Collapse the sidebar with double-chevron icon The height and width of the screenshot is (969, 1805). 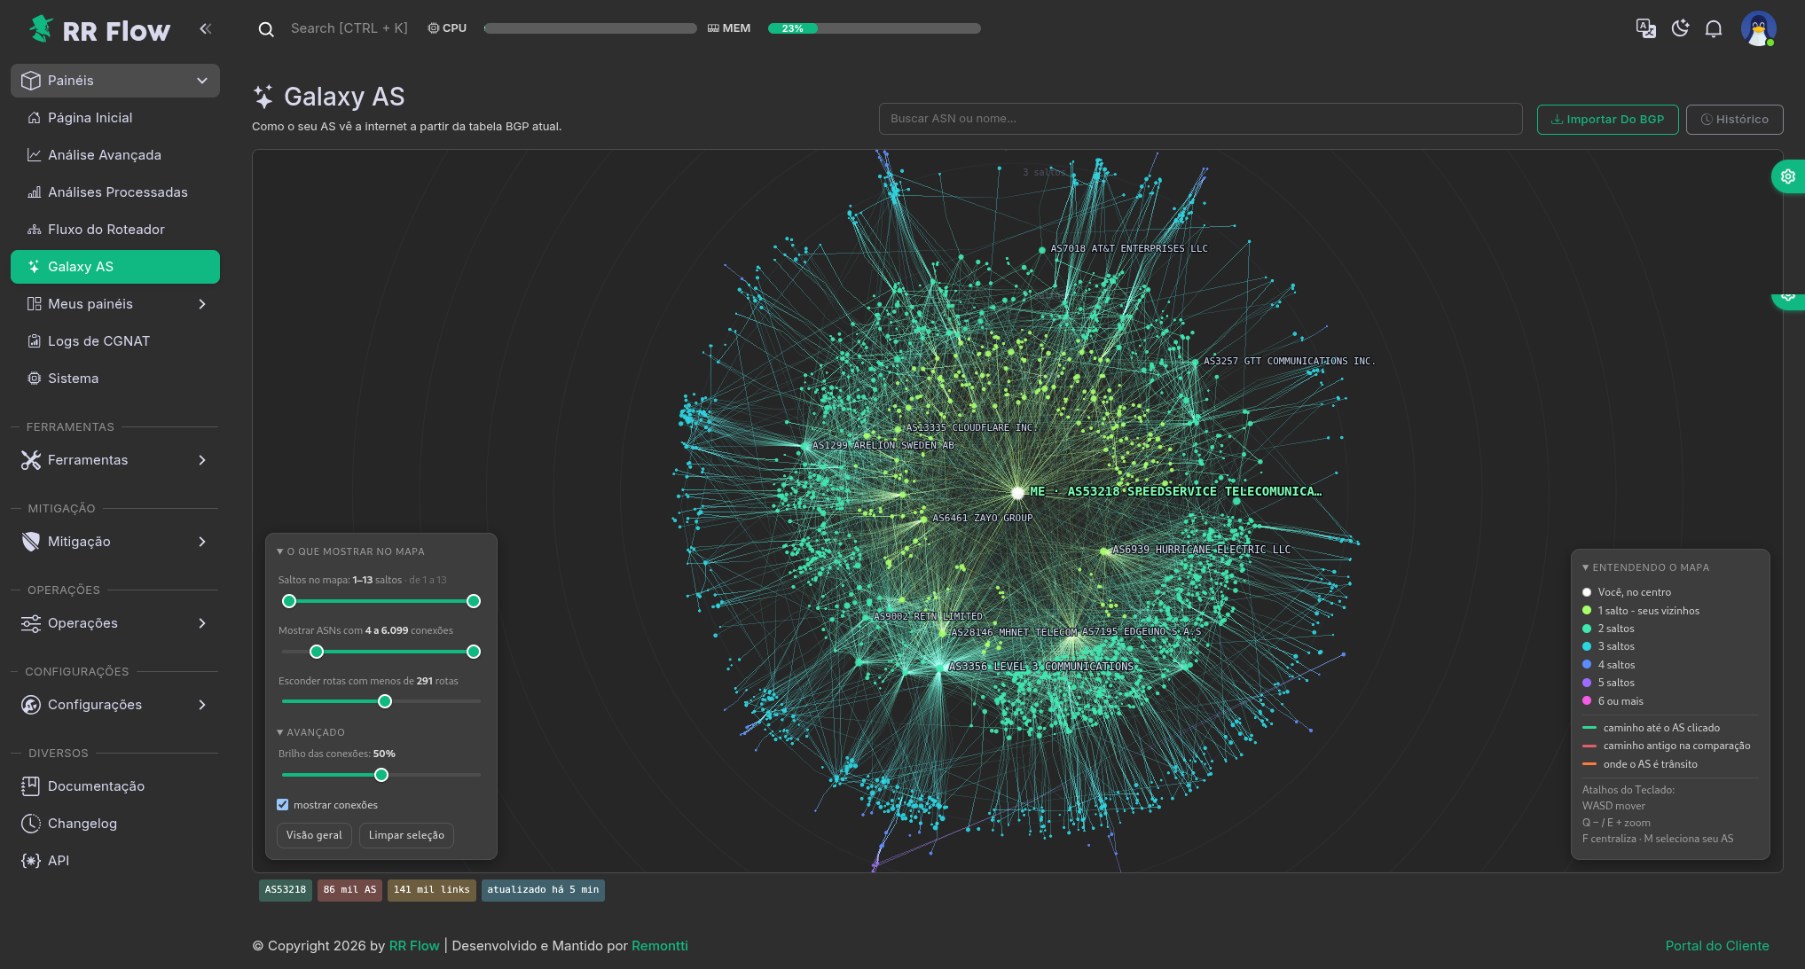click(x=205, y=28)
